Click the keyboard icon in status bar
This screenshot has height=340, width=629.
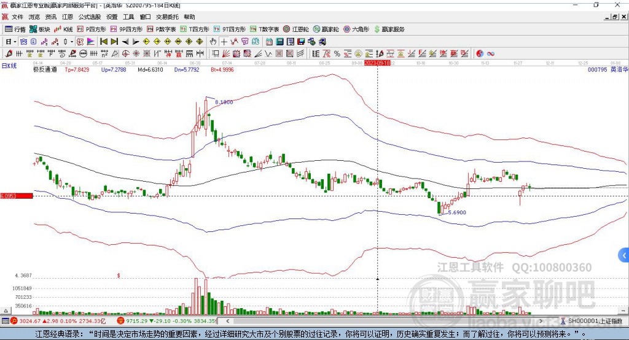click(x=5, y=321)
